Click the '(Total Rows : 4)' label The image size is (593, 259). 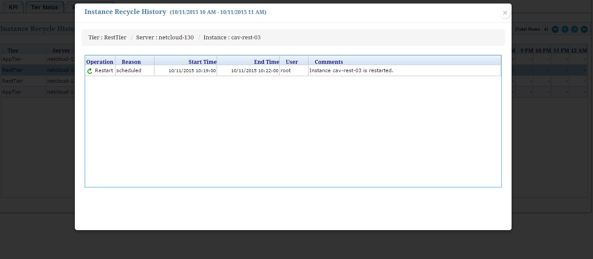tap(531, 29)
